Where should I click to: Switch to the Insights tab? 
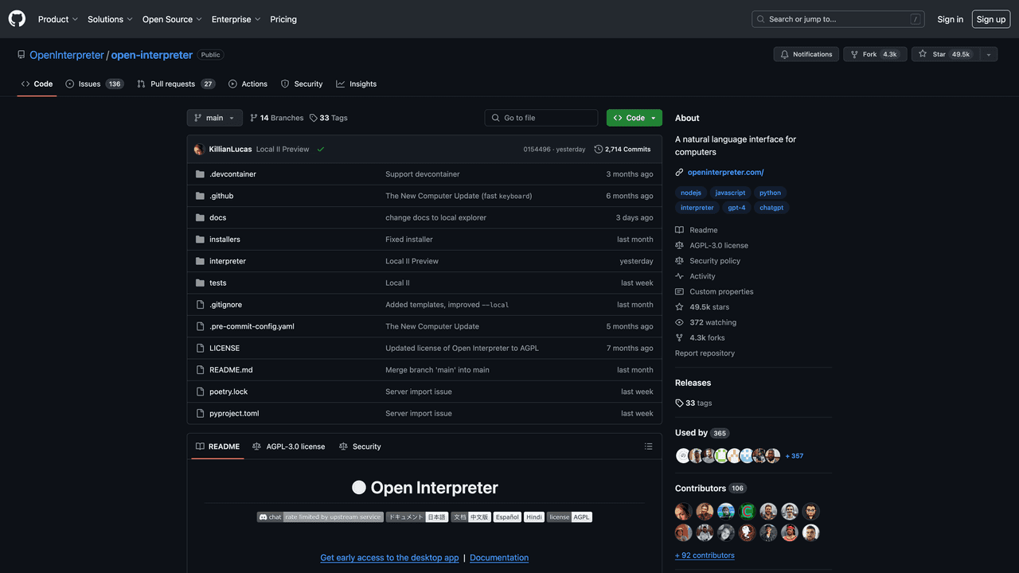coord(357,84)
